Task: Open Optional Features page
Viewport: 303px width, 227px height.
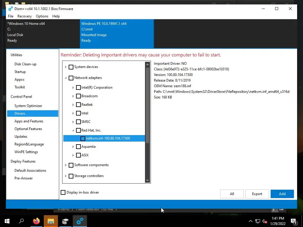Action: (x=28, y=129)
